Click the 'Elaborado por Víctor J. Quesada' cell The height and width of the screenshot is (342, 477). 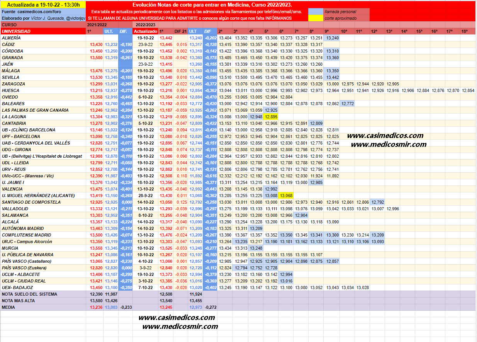pos(42,18)
